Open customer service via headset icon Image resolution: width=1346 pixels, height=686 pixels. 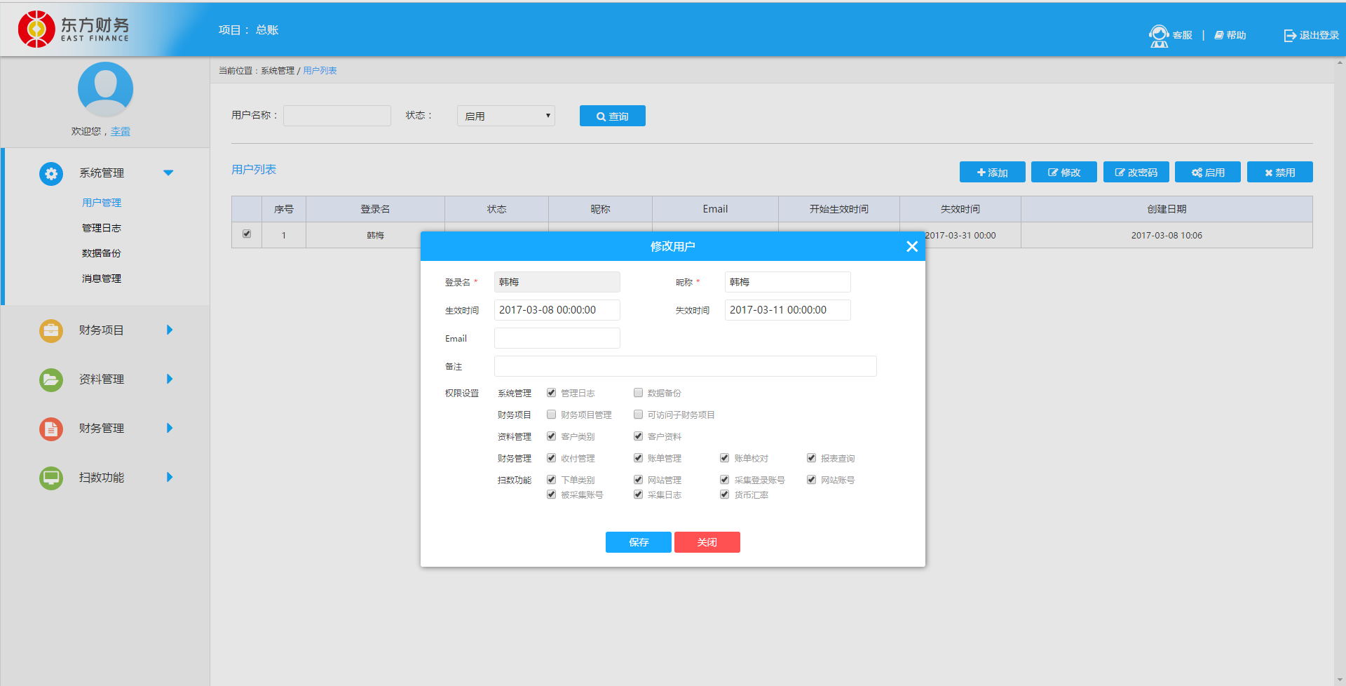pyautogui.click(x=1159, y=36)
